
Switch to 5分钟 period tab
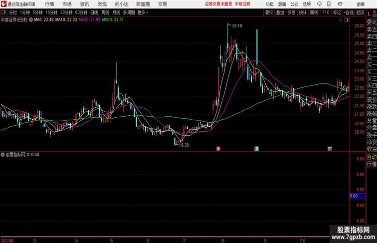coord(37,12)
